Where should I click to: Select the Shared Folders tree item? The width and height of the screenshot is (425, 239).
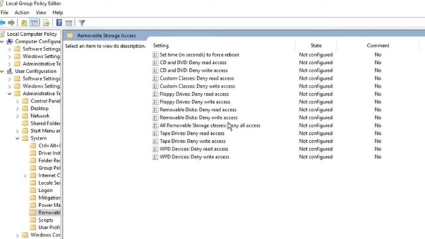click(45, 123)
